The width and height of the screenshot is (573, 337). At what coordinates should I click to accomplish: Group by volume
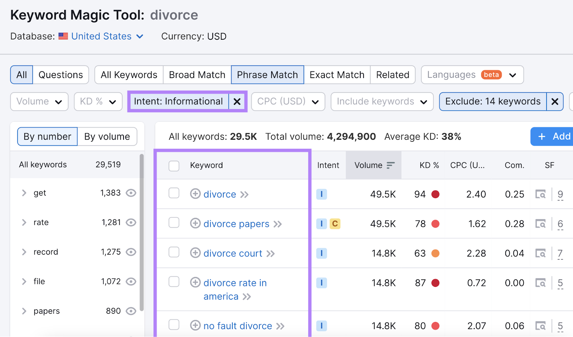tap(107, 137)
